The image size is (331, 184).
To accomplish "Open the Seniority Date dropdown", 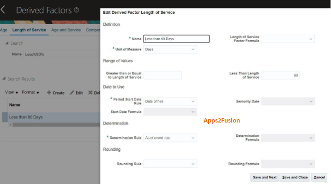I will tap(288, 101).
